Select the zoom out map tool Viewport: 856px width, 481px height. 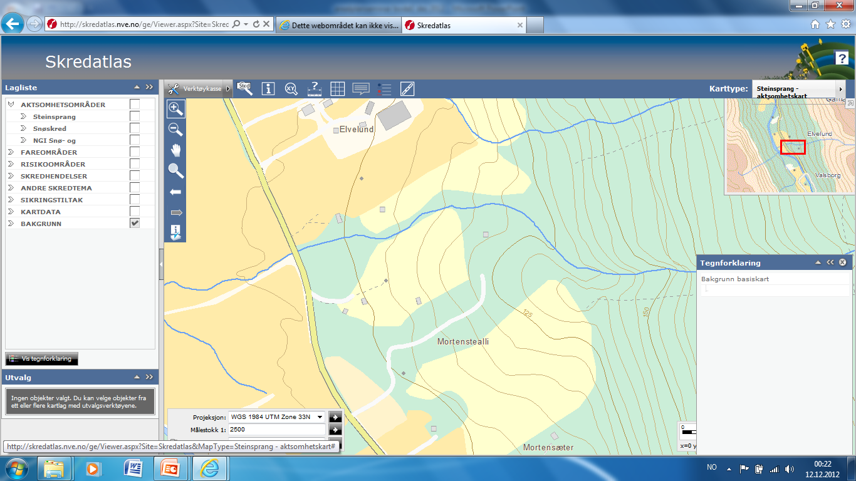(x=176, y=130)
